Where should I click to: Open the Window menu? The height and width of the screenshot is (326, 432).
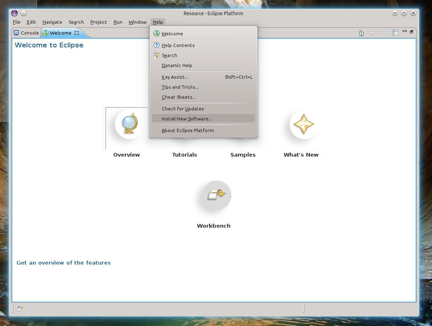click(x=137, y=22)
